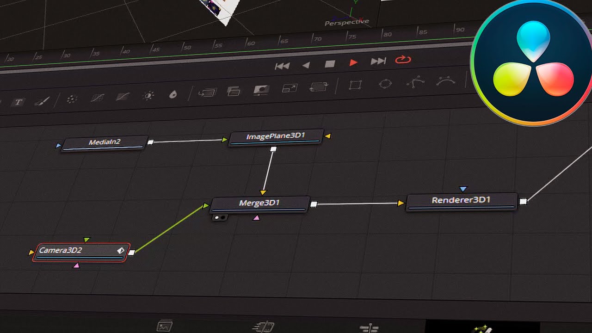Add a Color Curves node from toolbar
The image size is (592, 333).
[x=97, y=98]
